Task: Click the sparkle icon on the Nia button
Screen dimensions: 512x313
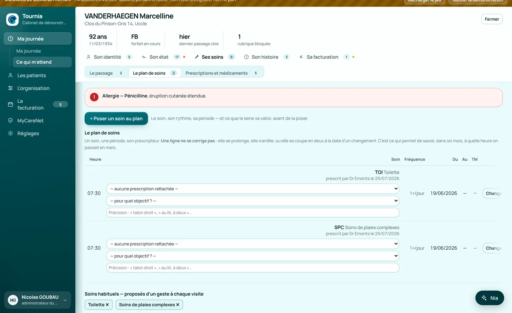Action: click(484, 298)
